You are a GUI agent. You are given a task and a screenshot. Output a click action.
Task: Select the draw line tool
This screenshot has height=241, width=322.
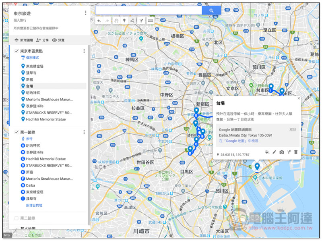tap(133, 21)
